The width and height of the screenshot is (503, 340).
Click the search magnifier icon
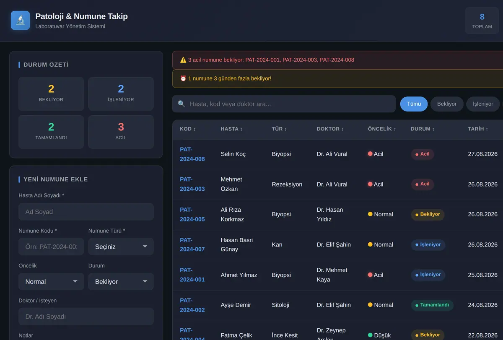pos(181,104)
